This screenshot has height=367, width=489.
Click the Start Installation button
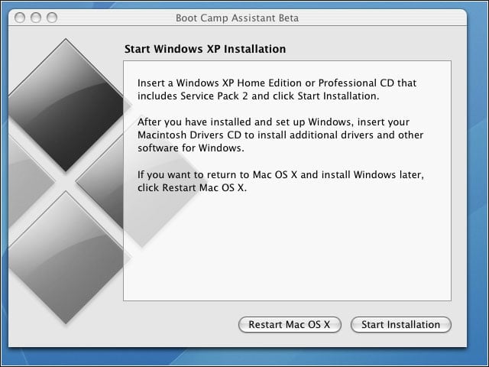tap(400, 324)
